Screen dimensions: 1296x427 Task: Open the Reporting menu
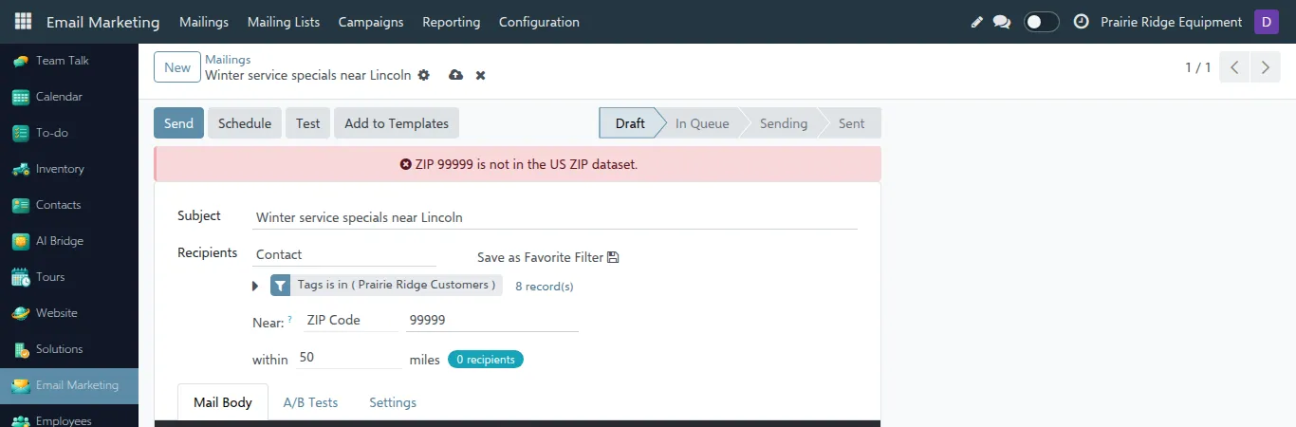[x=452, y=22]
